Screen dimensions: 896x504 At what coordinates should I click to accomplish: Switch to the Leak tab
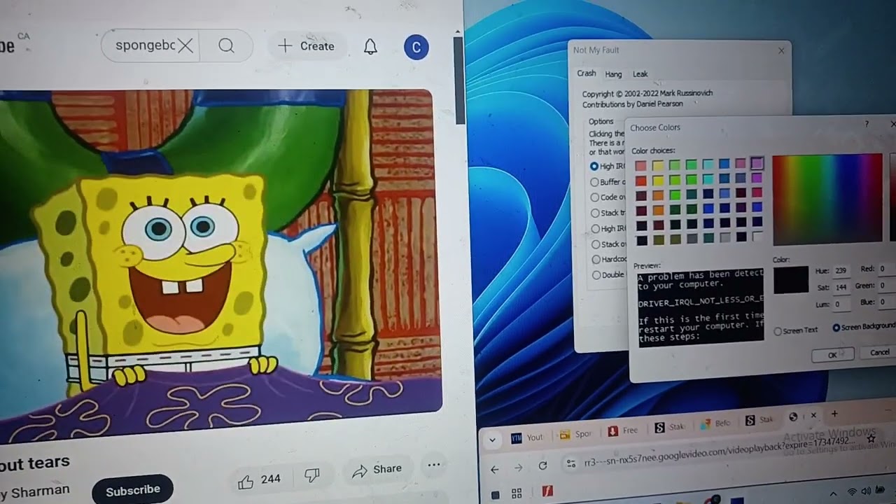[x=640, y=74]
